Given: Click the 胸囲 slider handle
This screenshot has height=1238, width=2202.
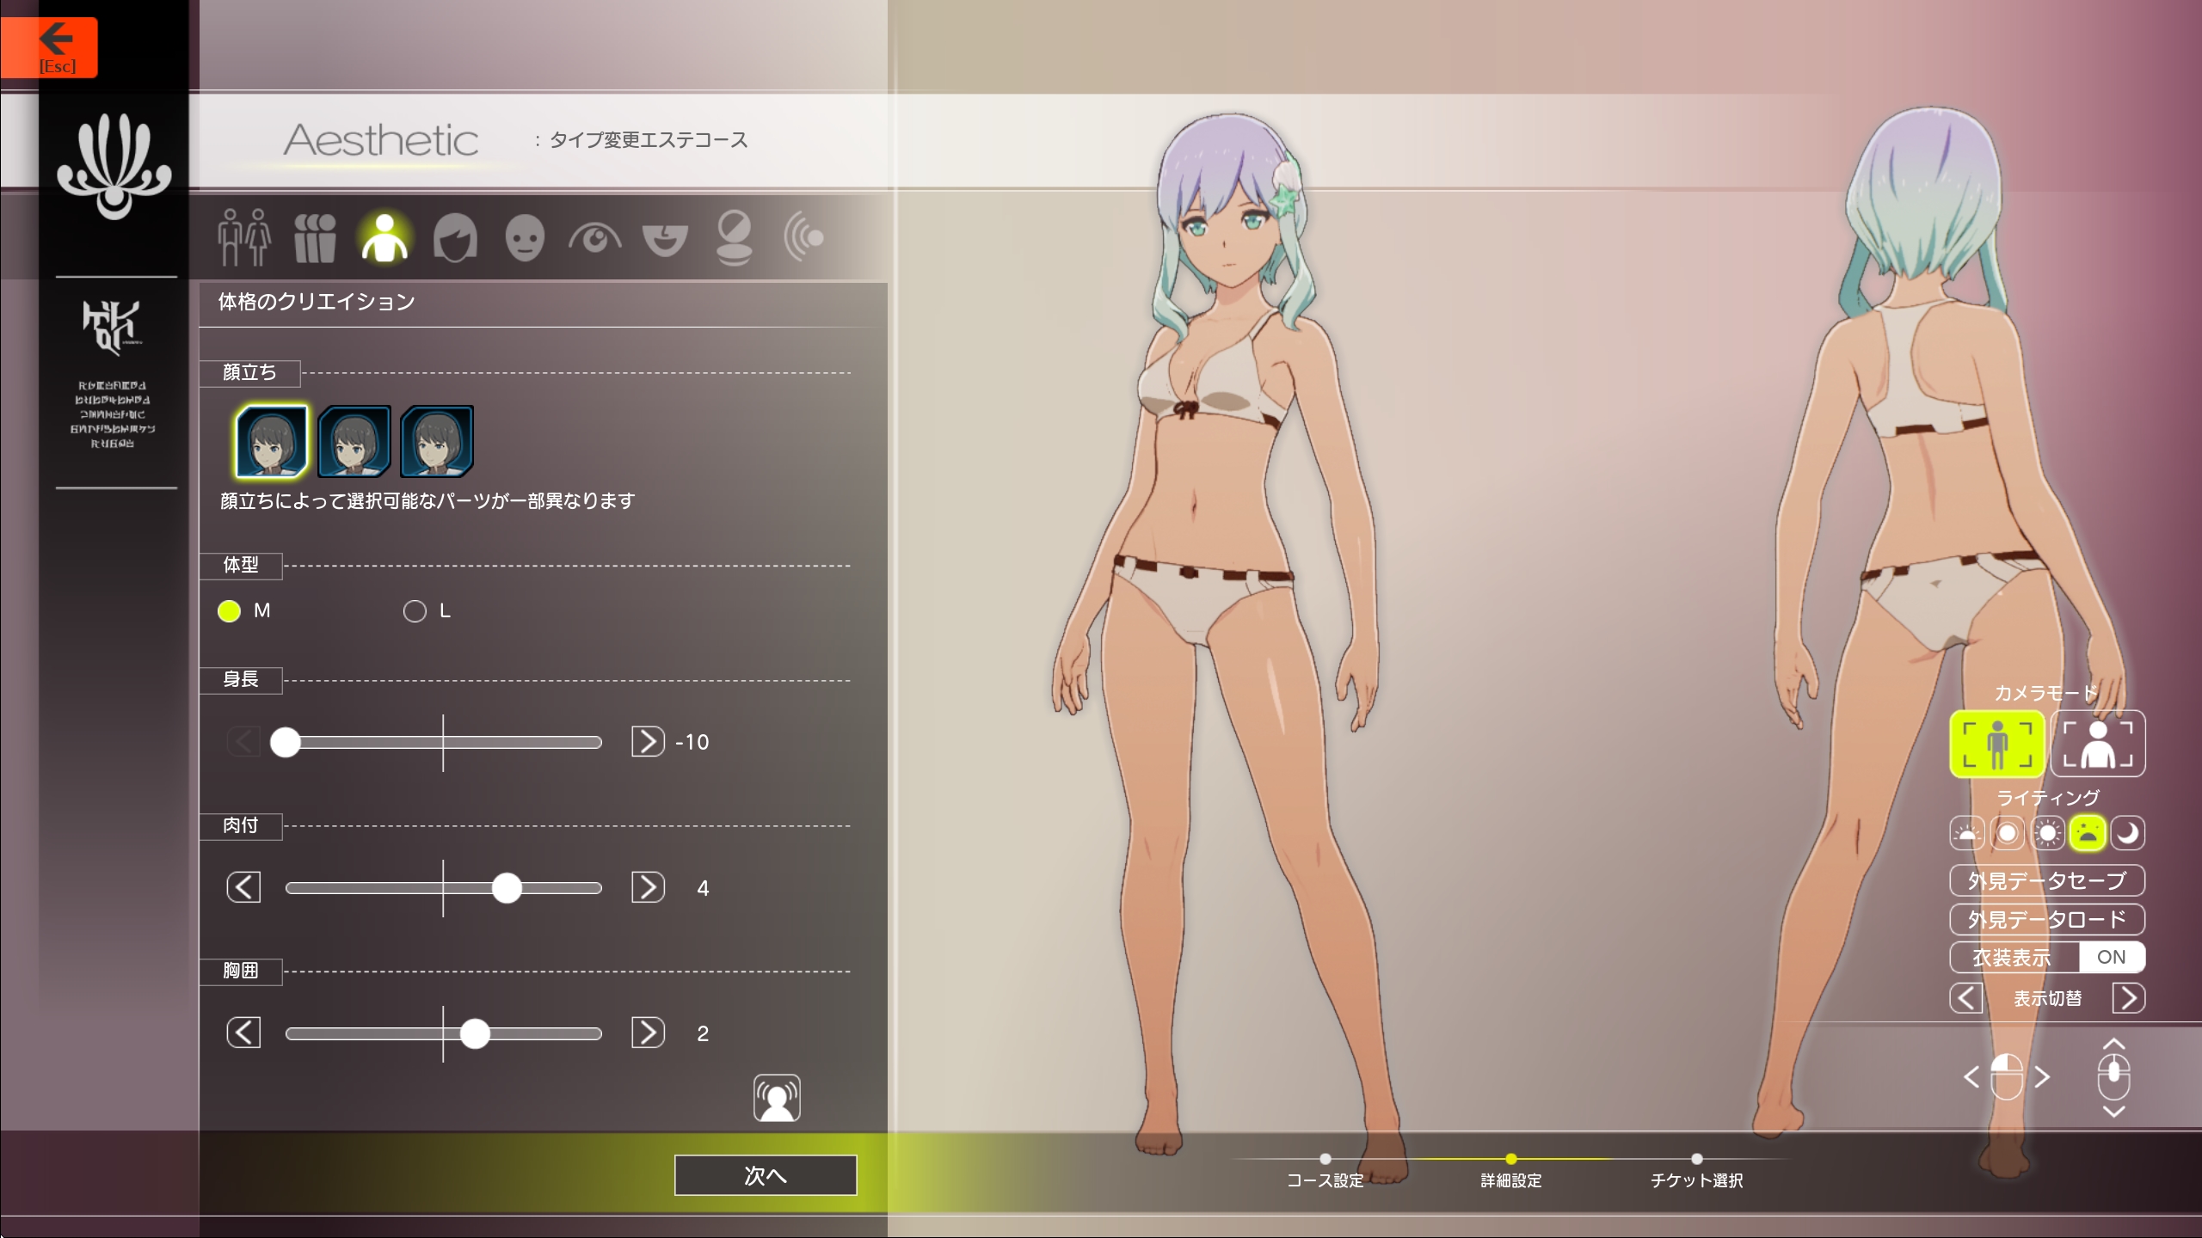Looking at the screenshot, I should click(475, 1033).
